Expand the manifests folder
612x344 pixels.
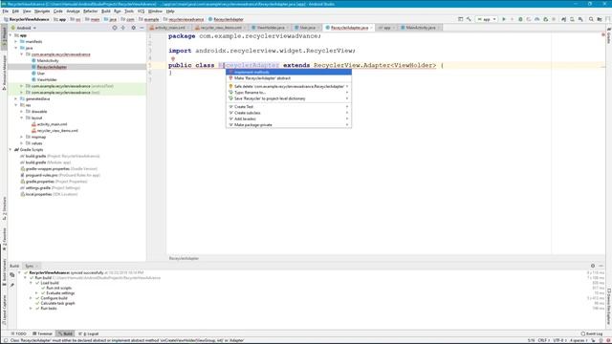point(16,42)
